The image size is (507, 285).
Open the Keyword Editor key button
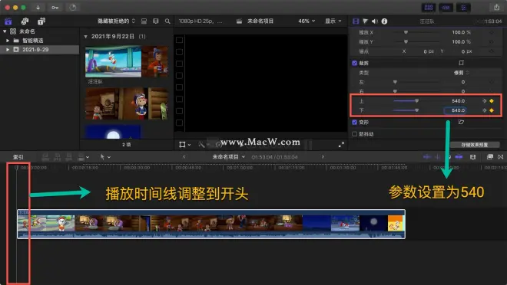(x=55, y=7)
